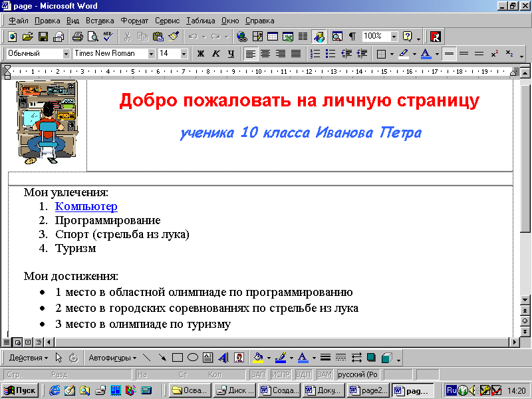The height and width of the screenshot is (399, 532).
Task: Copy the selection to clipboard
Action: coord(143,37)
